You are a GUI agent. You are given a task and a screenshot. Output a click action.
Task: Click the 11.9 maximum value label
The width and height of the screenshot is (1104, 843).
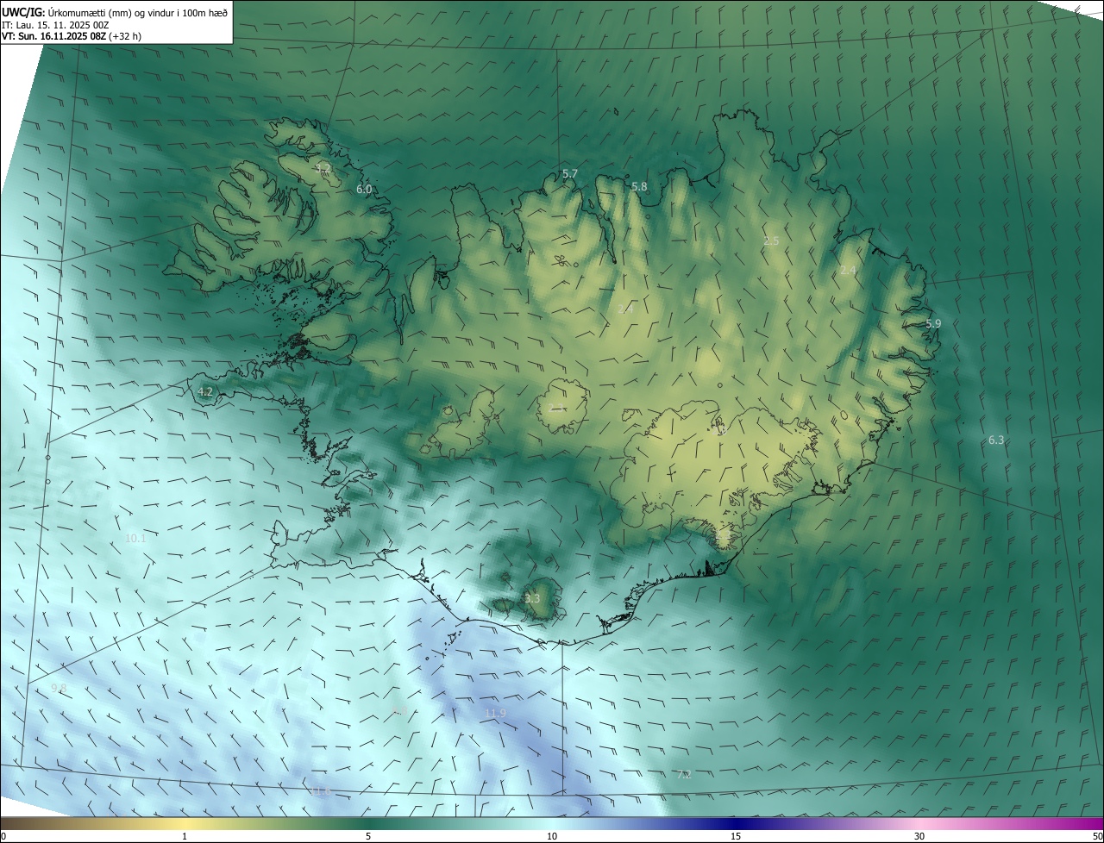pyautogui.click(x=495, y=713)
